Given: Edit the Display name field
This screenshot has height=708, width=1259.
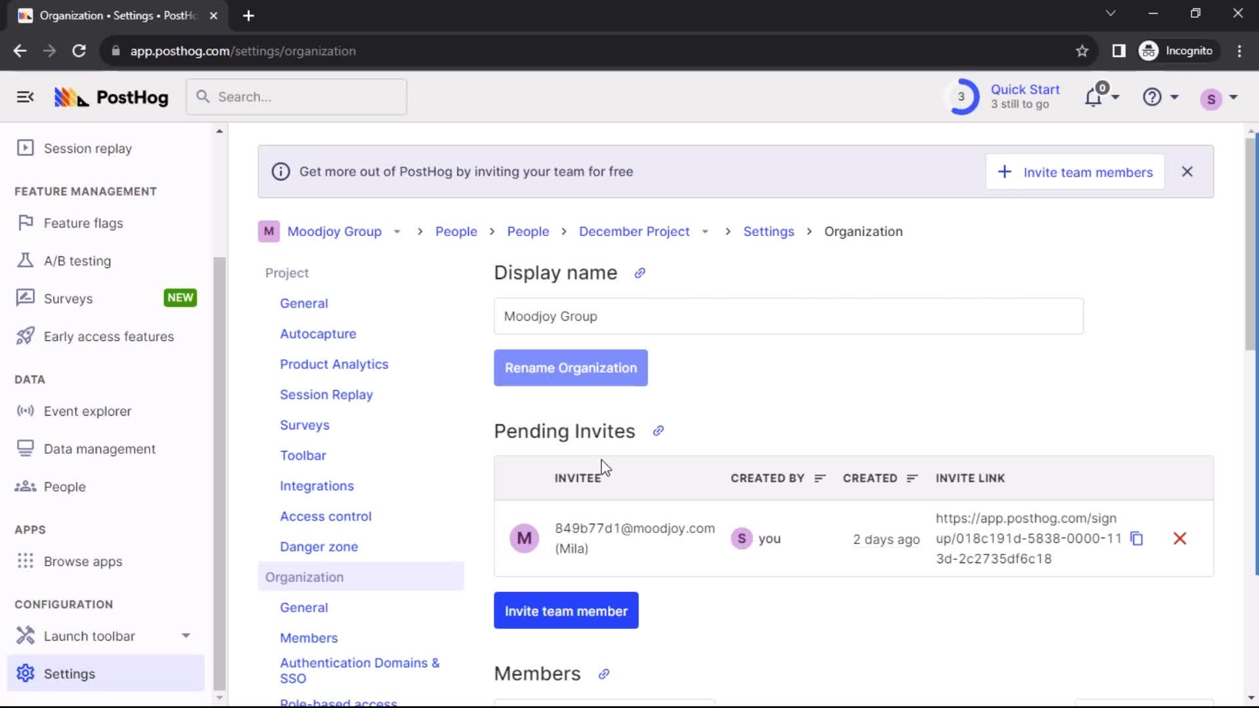Looking at the screenshot, I should point(788,317).
